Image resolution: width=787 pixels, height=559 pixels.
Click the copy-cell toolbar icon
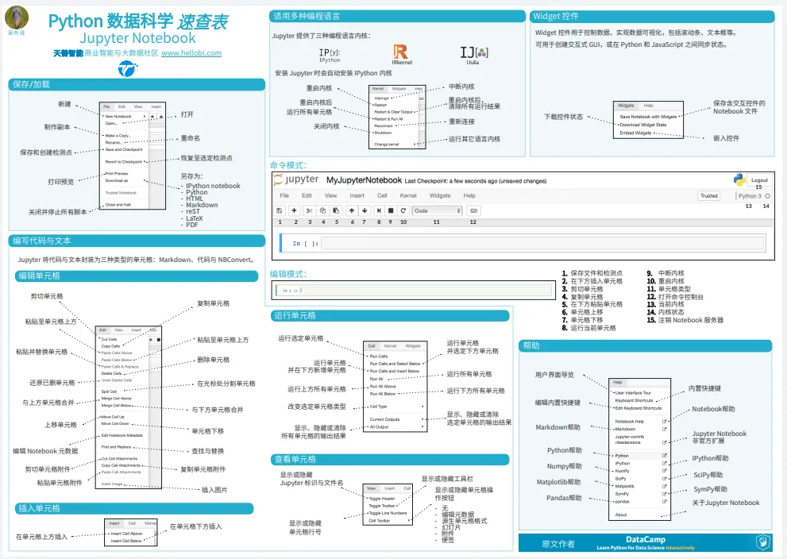tap(322, 210)
